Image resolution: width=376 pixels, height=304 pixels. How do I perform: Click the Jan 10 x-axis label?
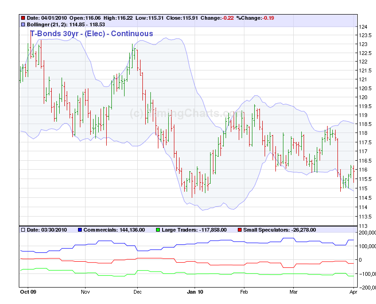pos(195,292)
